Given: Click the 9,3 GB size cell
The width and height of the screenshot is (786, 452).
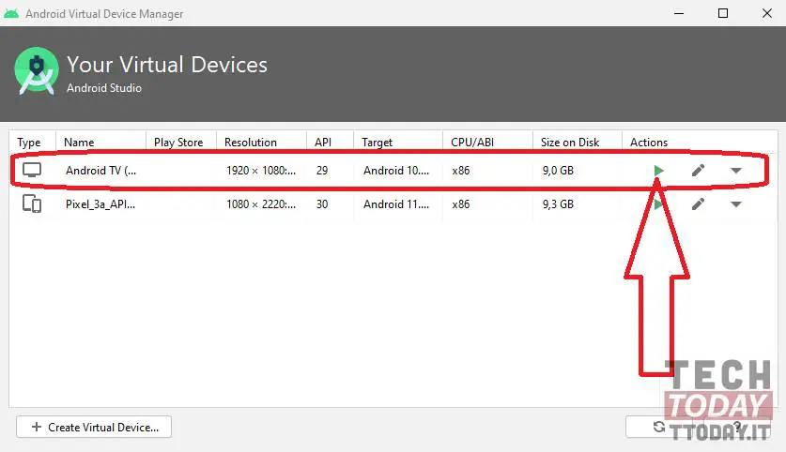Looking at the screenshot, I should [558, 204].
